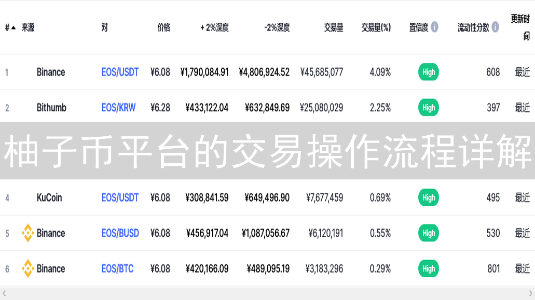Screen dimensions: 535x300
Task: Click the ¥632,849.69 depth value
Action: 267,108
